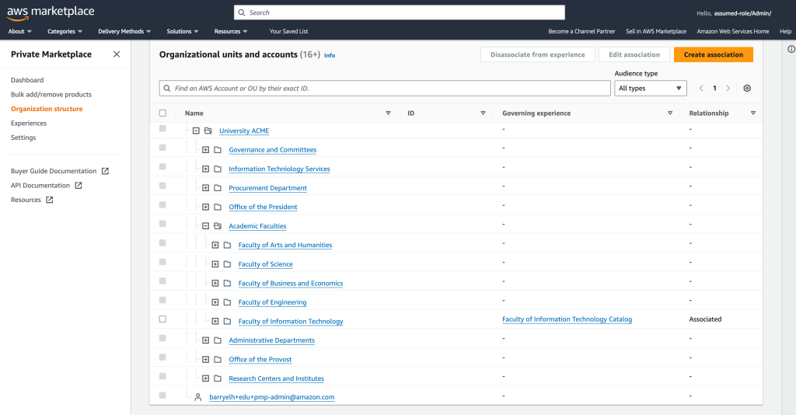Viewport: 796px width, 415px height.
Task: Expand the Administrative Departments node
Action: coord(205,340)
